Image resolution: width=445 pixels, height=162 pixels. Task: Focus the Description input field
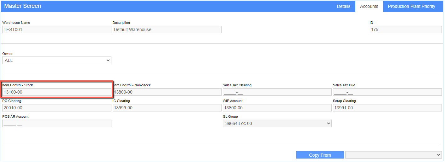167,30
